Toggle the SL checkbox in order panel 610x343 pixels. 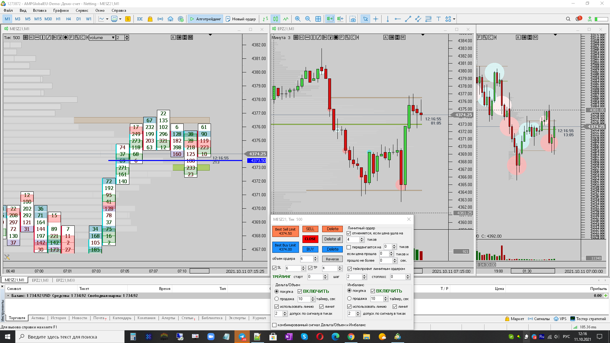tap(274, 268)
